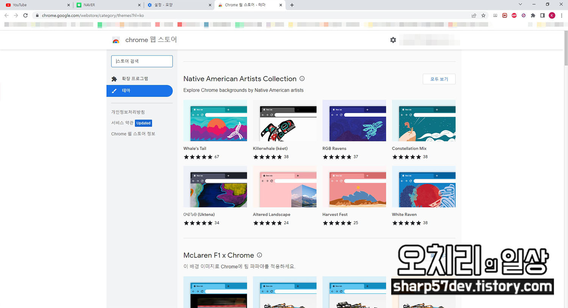
Task: Open 개인정보처리방침 link
Action: [128, 112]
